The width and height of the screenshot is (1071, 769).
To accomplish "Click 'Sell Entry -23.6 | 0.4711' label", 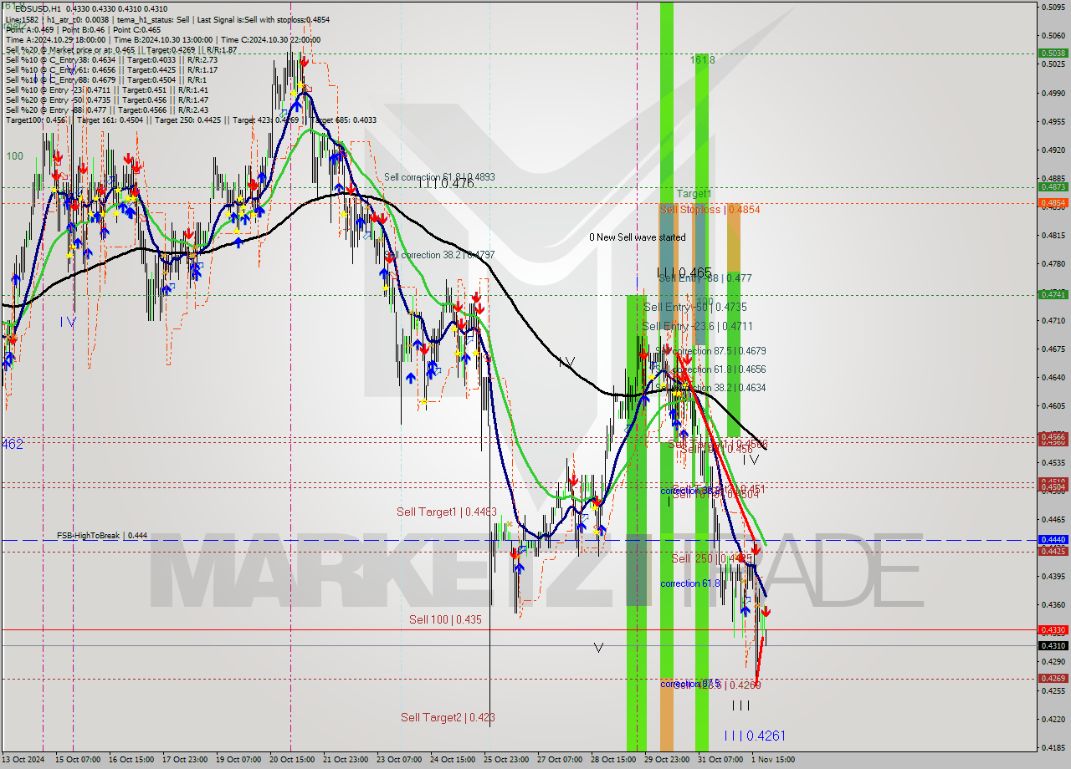I will click(x=697, y=327).
